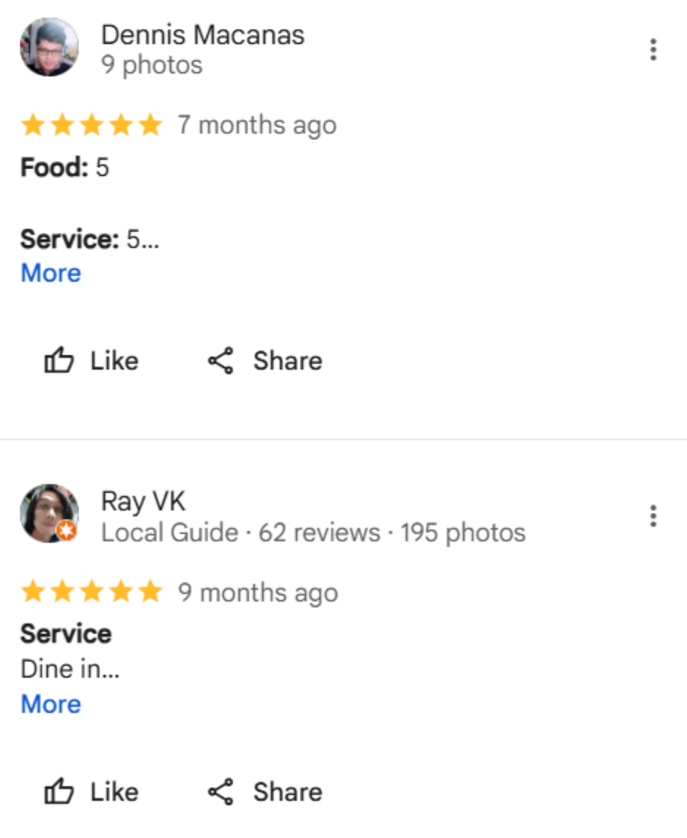Click the Local Guide badge on Ray VK's avatar

(x=67, y=531)
